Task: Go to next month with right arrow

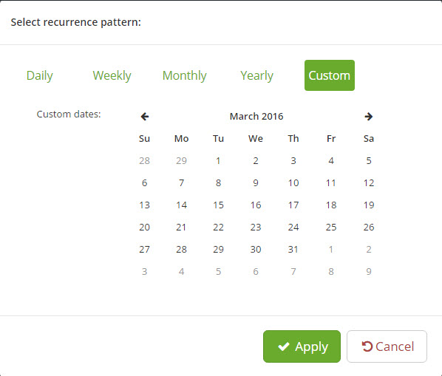Action: point(368,116)
